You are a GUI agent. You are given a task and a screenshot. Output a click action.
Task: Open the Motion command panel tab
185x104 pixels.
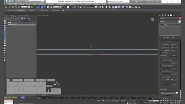click(168, 15)
